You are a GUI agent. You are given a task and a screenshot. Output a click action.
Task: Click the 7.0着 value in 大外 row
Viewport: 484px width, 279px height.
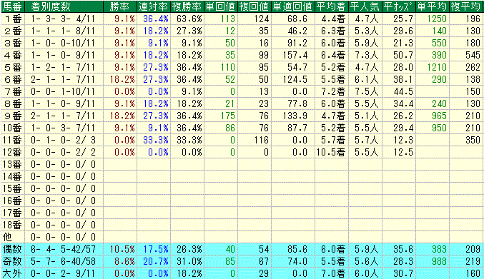point(333,273)
